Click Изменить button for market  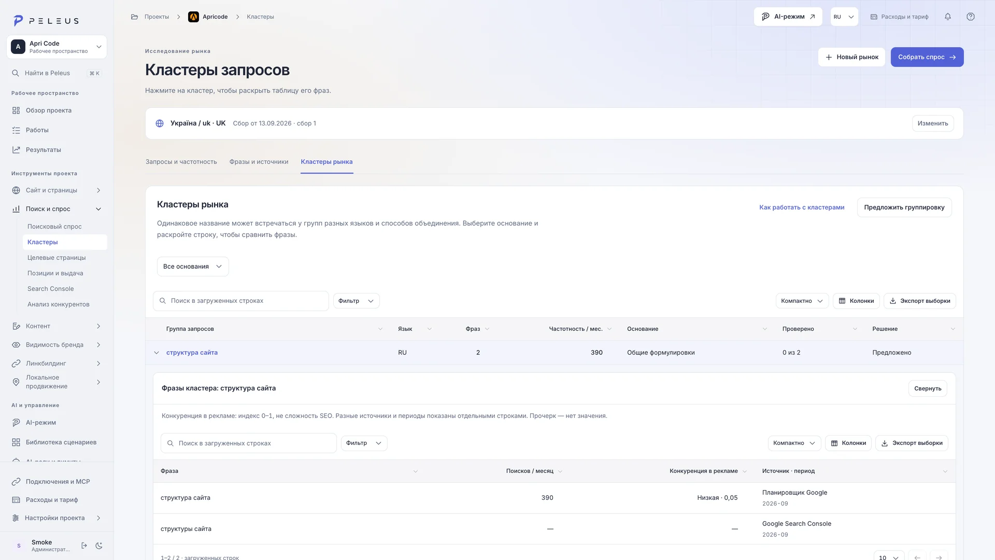click(933, 123)
